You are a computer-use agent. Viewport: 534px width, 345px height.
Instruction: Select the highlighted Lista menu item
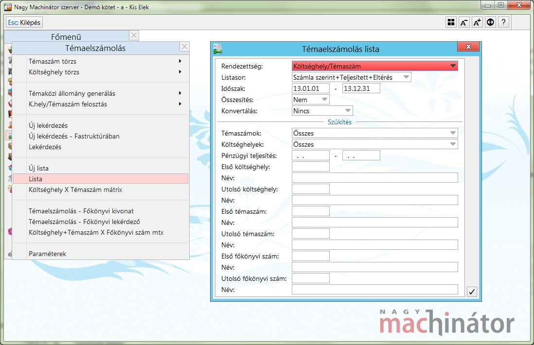coord(101,179)
